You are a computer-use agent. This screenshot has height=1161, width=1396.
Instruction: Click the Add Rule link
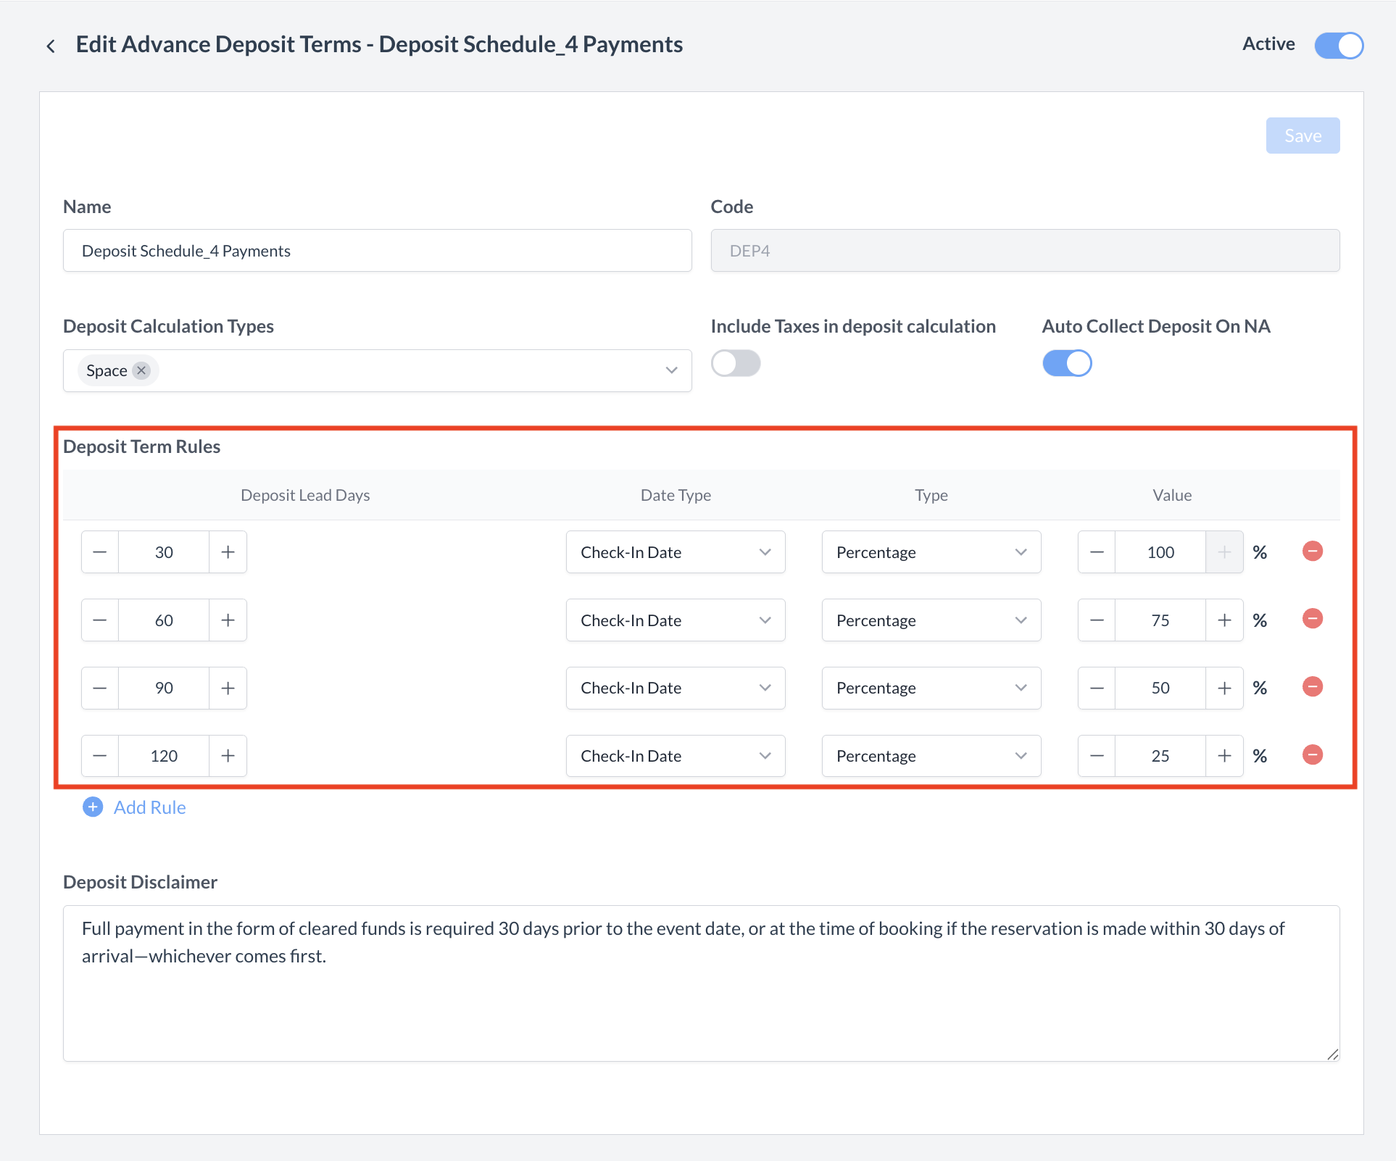click(x=150, y=807)
